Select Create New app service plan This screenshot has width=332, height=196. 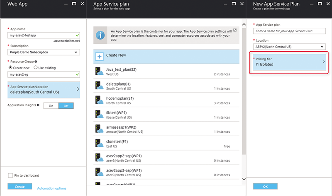[x=166, y=57]
